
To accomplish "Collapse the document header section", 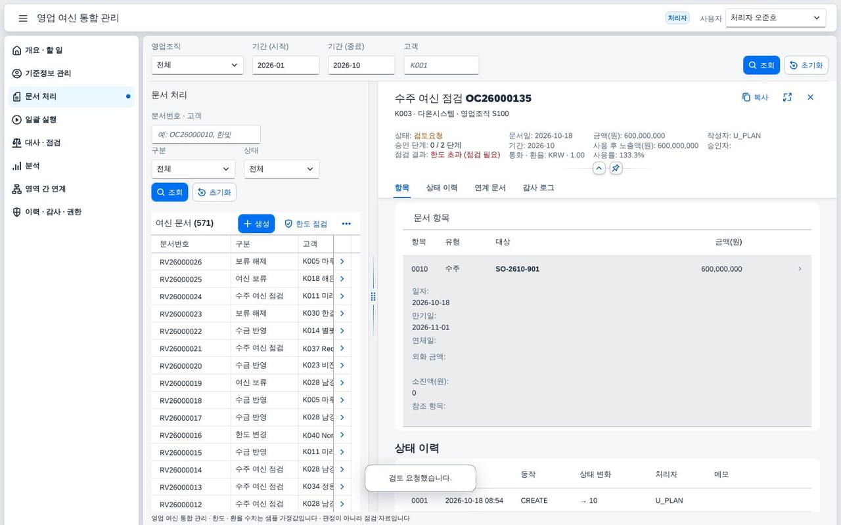I will pyautogui.click(x=599, y=169).
